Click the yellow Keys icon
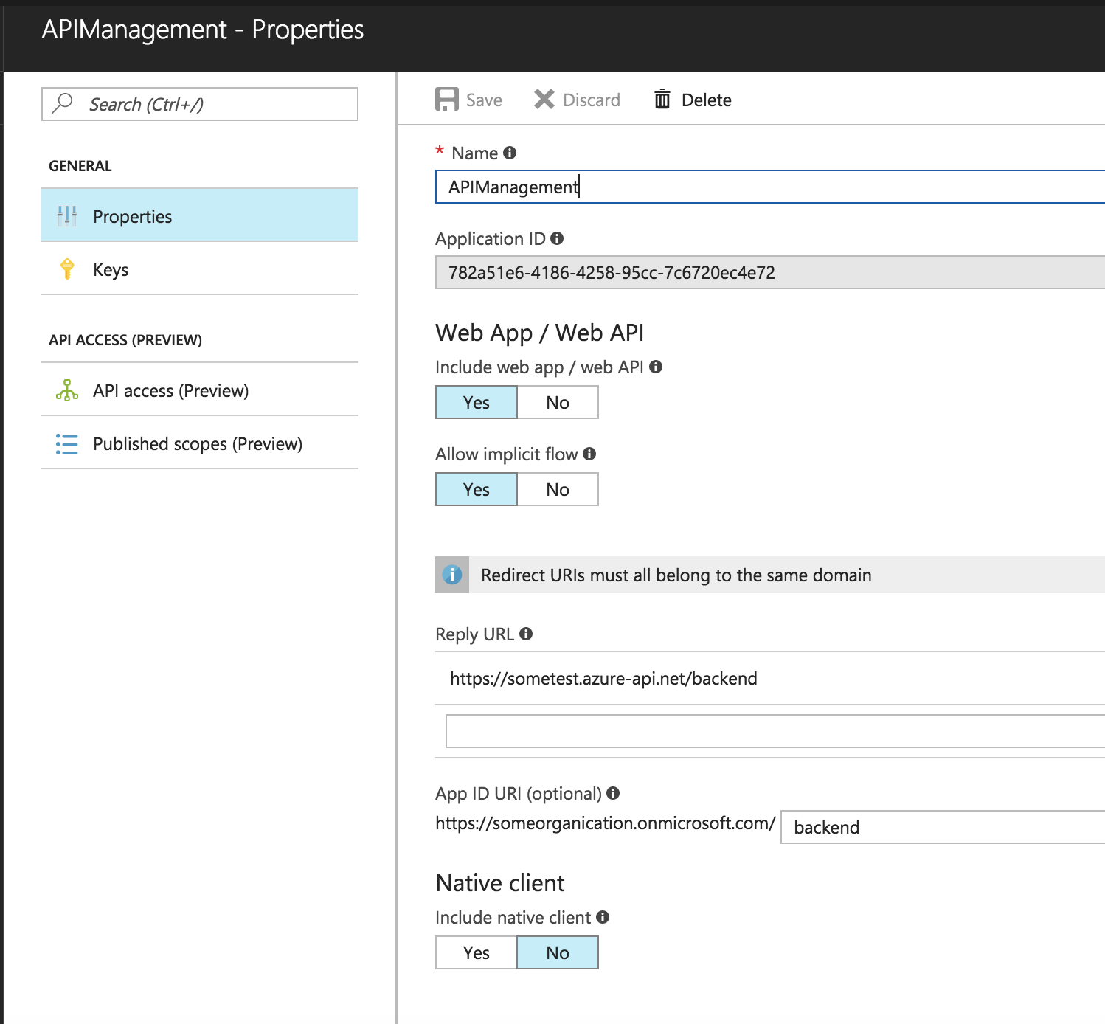Screen dimensions: 1105x1024 pyautogui.click(x=67, y=269)
